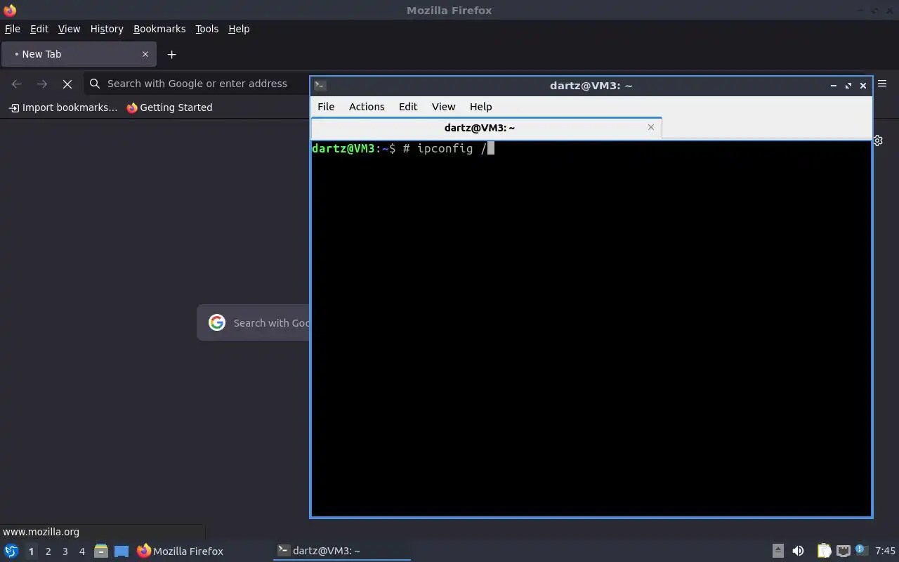Open the LXQt start menu
This screenshot has width=899, height=562.
pos(11,551)
